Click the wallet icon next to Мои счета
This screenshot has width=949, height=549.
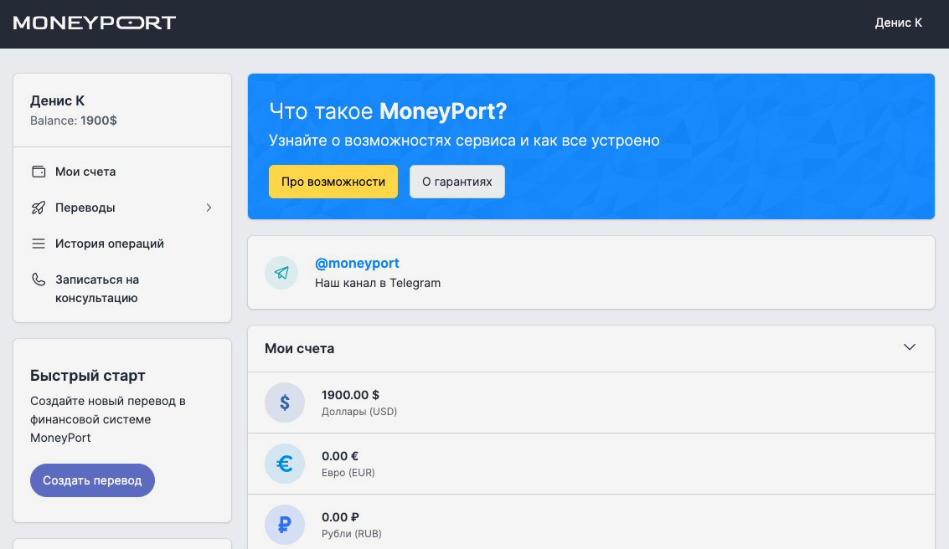[x=39, y=172]
